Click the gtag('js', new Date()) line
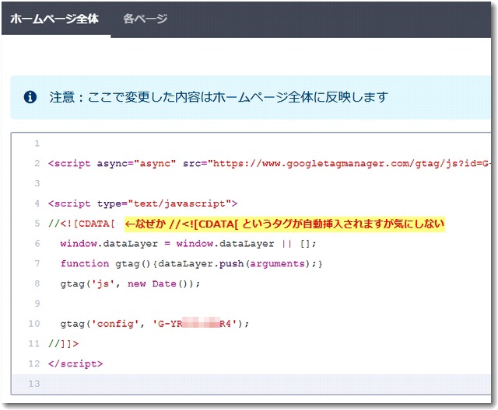 click(130, 283)
